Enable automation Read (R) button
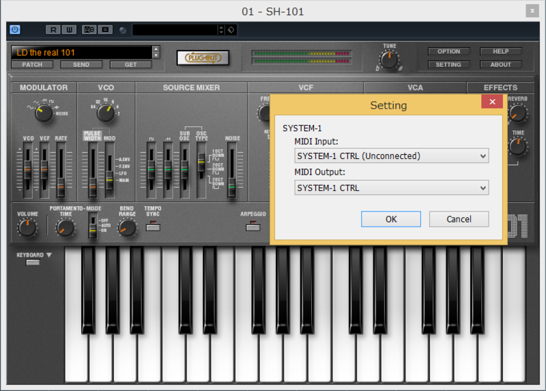Image resolution: width=546 pixels, height=391 pixels. [x=53, y=29]
